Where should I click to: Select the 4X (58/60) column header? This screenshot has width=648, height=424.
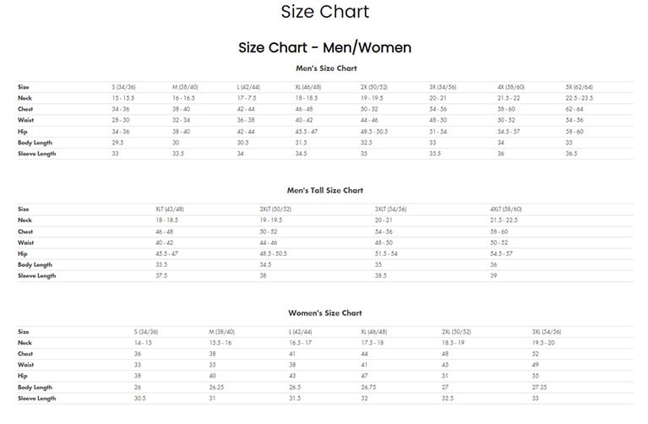(510, 87)
